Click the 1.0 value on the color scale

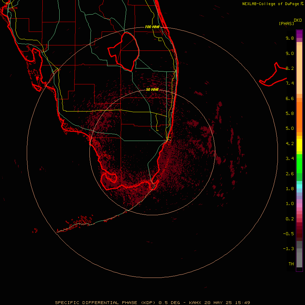(290, 204)
